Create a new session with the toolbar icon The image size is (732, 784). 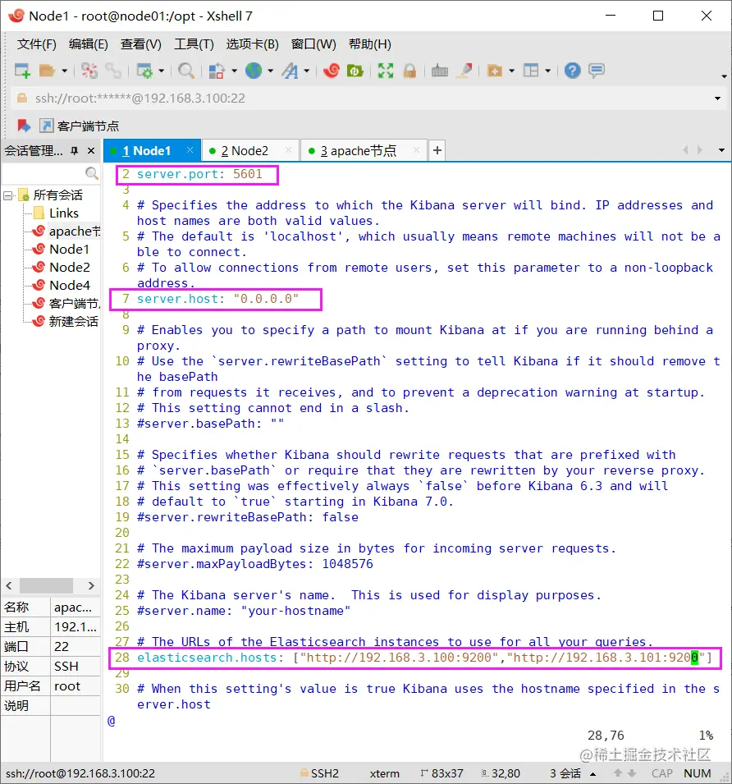[22, 71]
